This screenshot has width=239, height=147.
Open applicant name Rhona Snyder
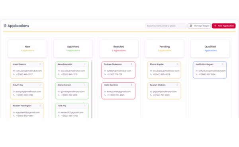click(157, 64)
